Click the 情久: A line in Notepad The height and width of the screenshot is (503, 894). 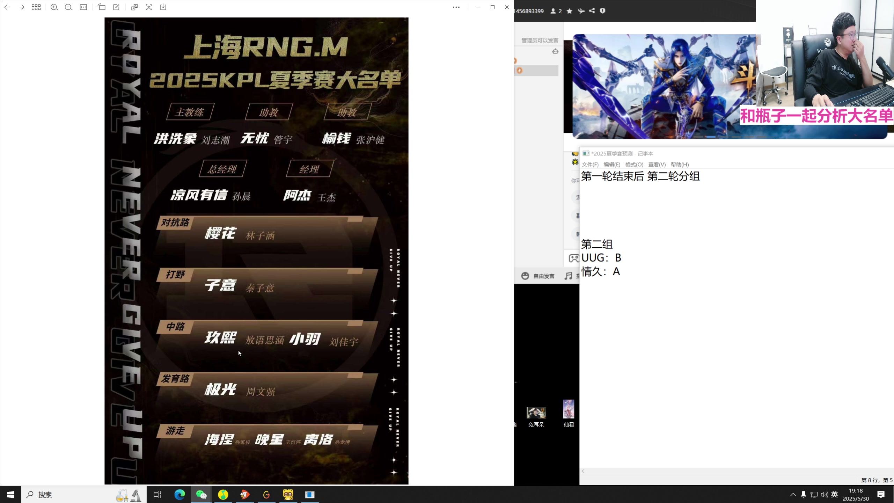(x=601, y=271)
